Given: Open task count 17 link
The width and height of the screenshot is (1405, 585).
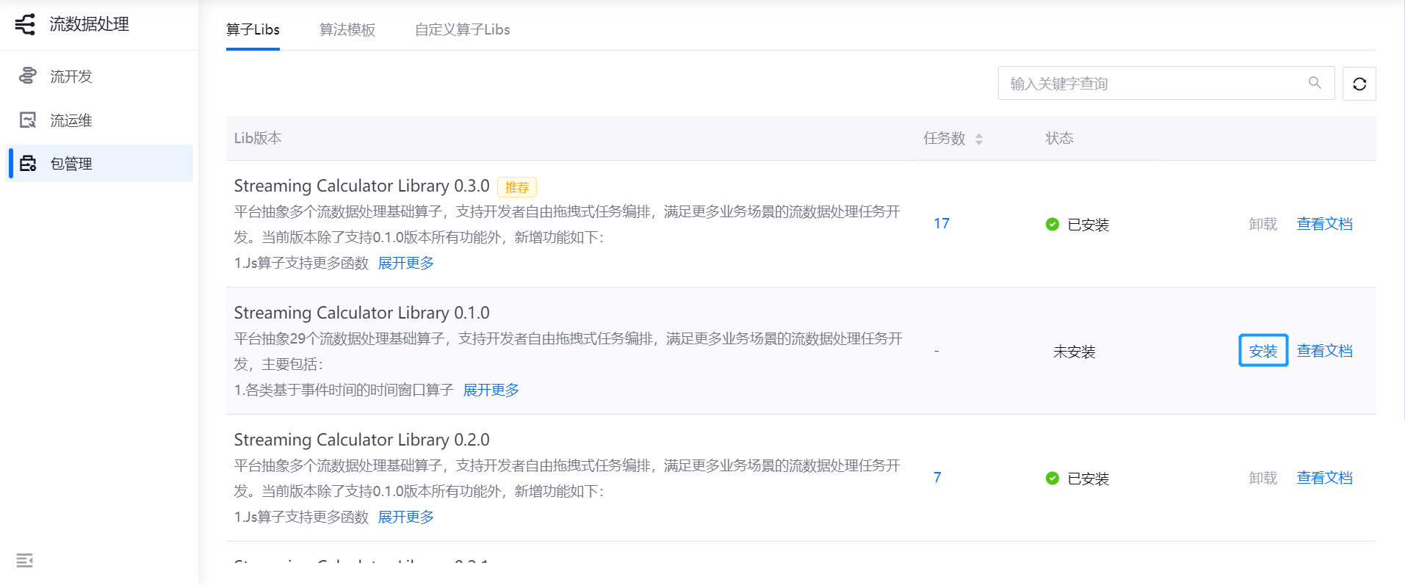Looking at the screenshot, I should (x=942, y=223).
